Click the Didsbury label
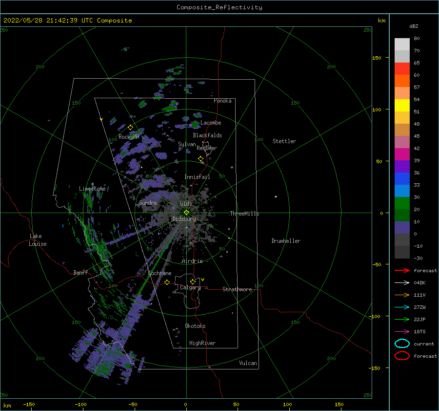The image size is (439, 411). (184, 219)
